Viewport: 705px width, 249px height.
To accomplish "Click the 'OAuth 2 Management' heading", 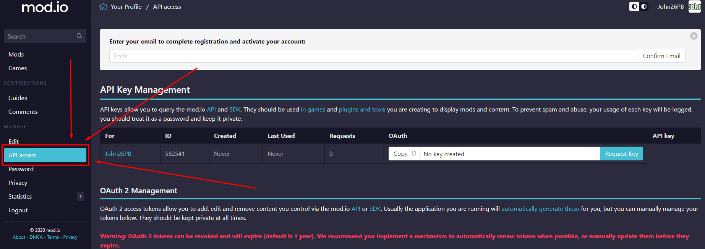I will click(x=139, y=191).
